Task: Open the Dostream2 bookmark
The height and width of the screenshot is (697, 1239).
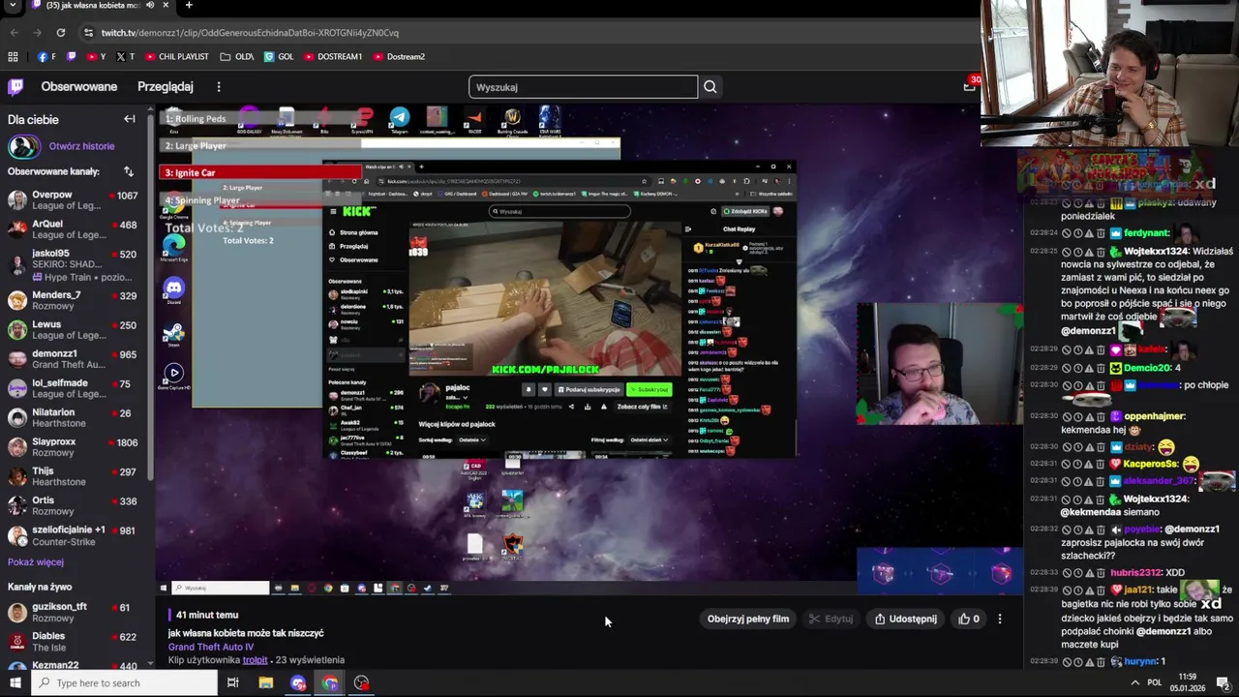Action: tap(399, 56)
